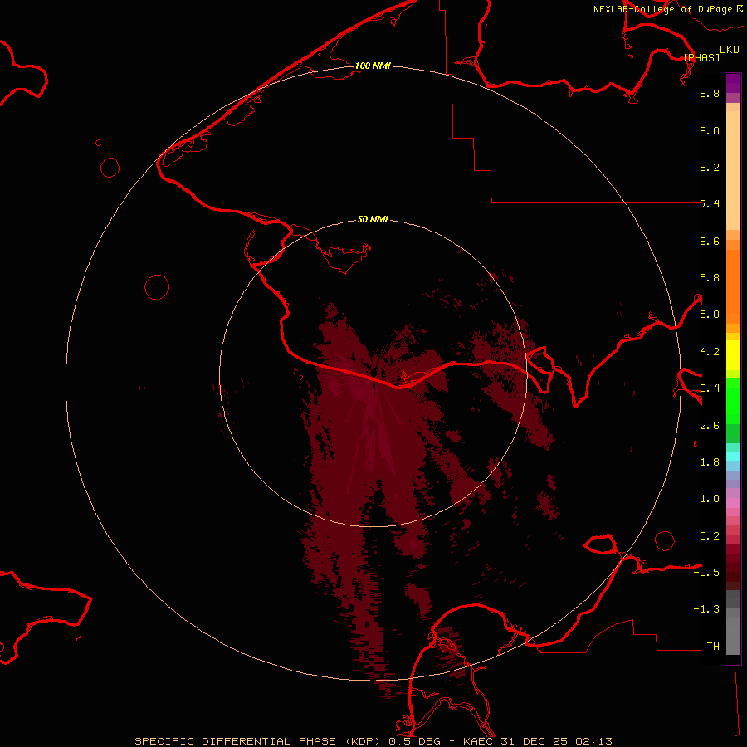Click the 100 NMI range ring label

click(x=373, y=66)
